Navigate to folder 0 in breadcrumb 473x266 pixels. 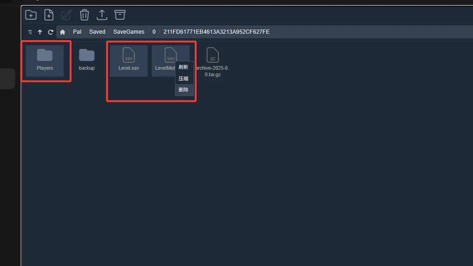tap(154, 32)
